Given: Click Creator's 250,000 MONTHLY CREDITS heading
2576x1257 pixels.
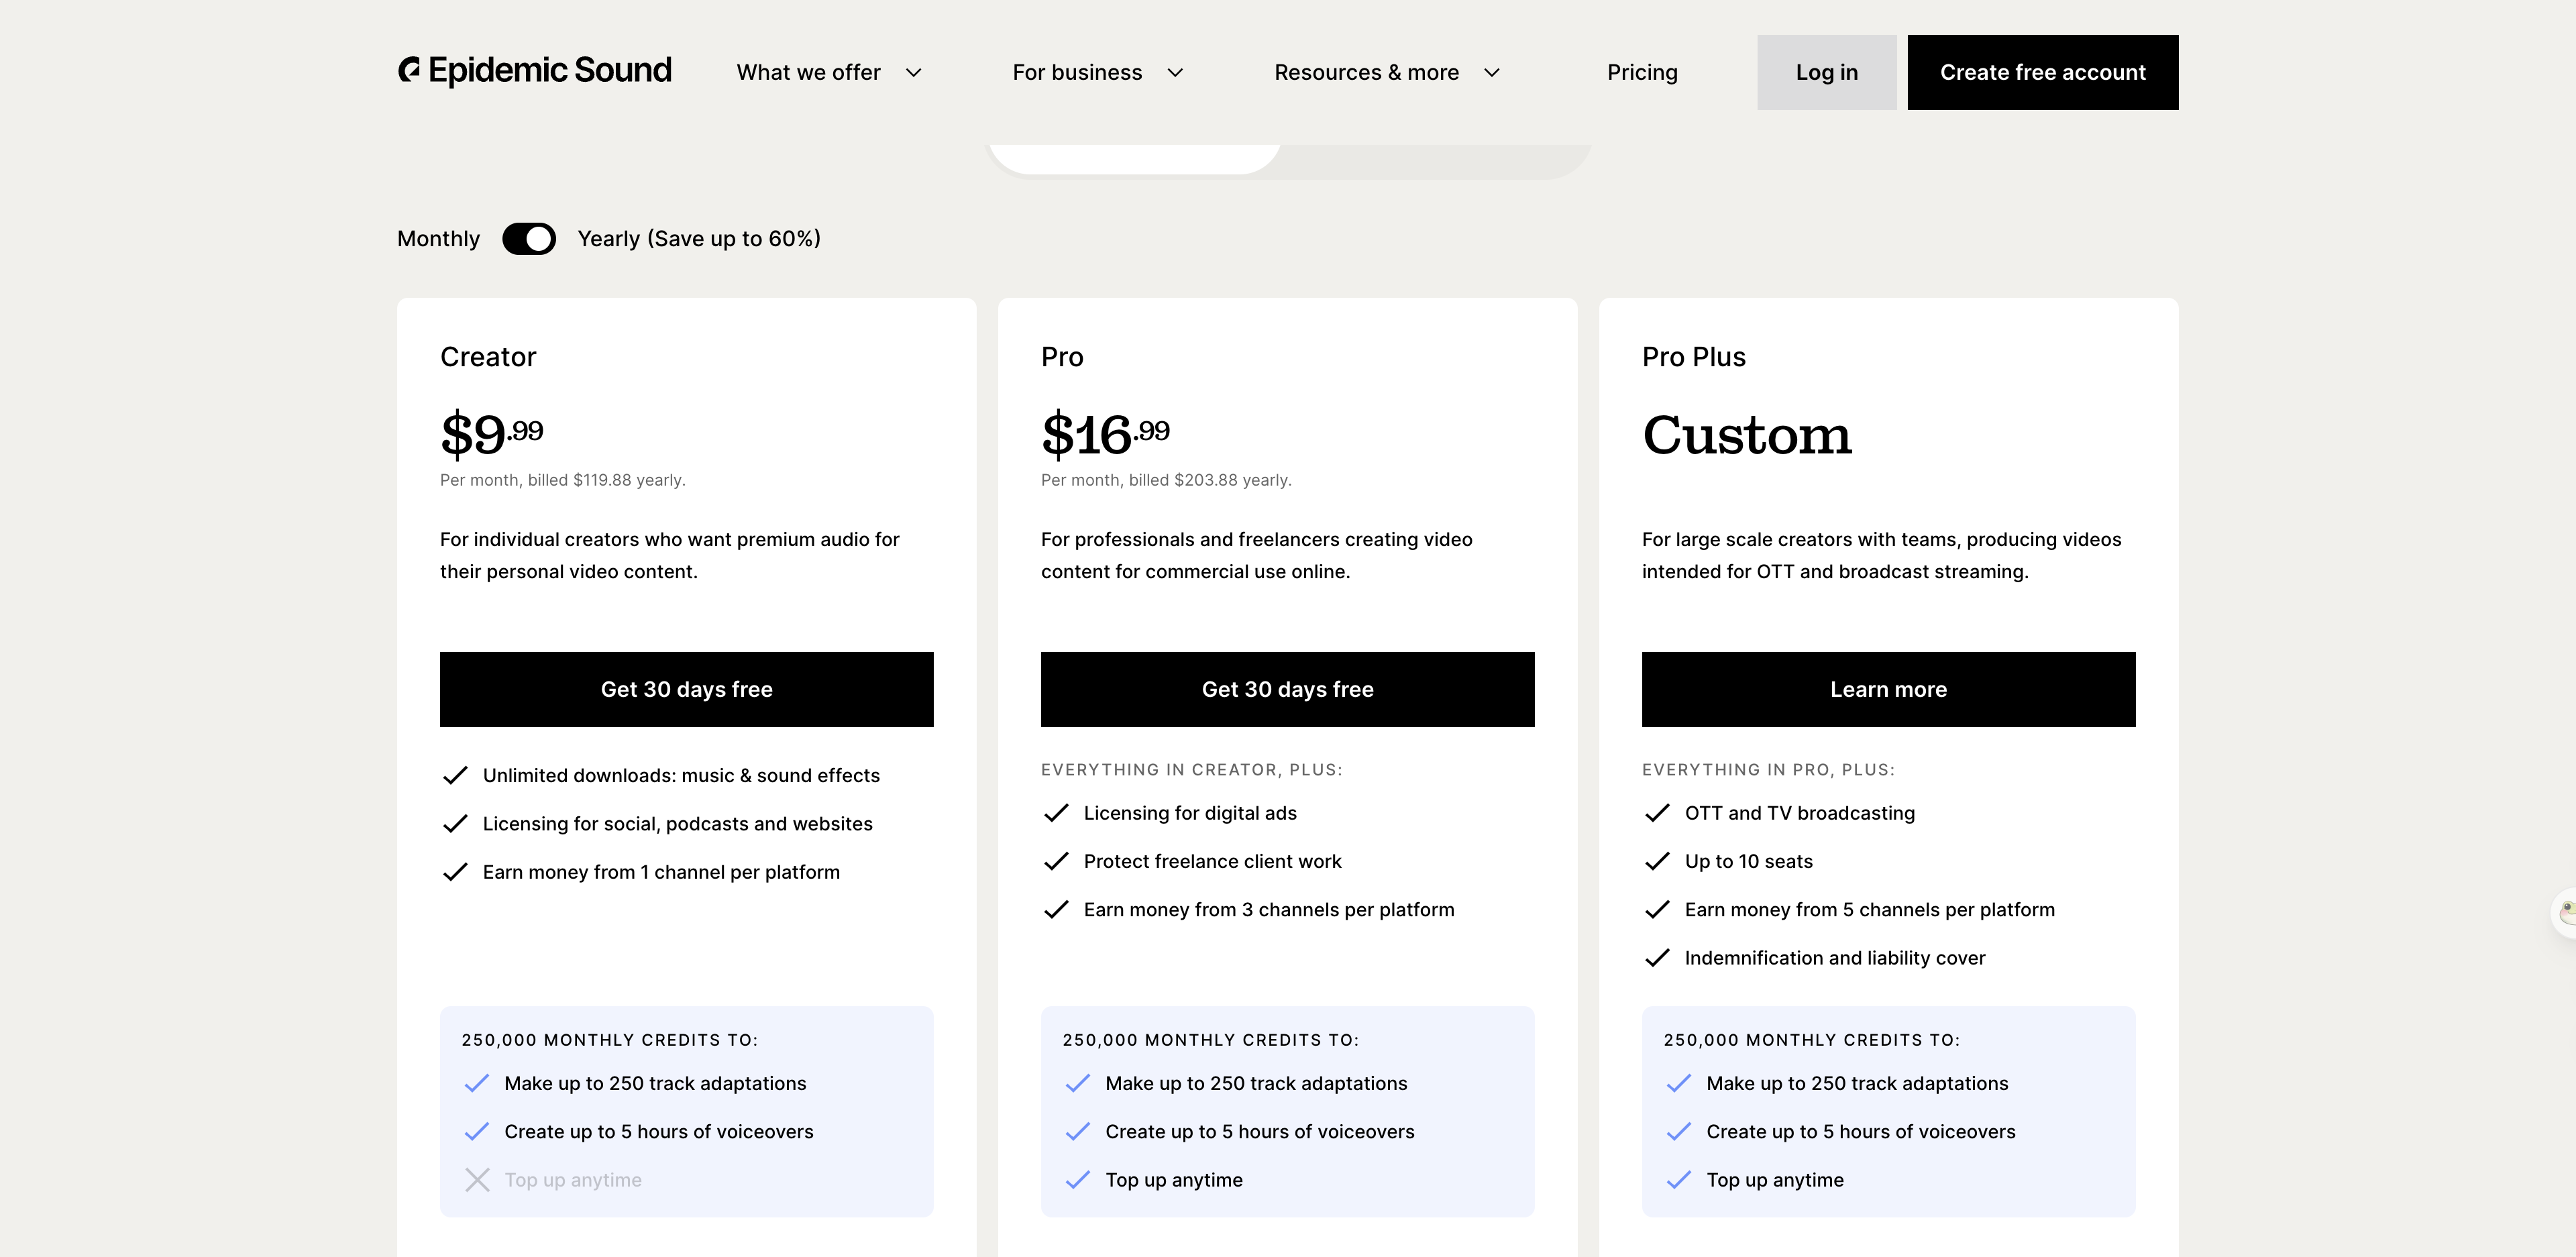Looking at the screenshot, I should (610, 1040).
